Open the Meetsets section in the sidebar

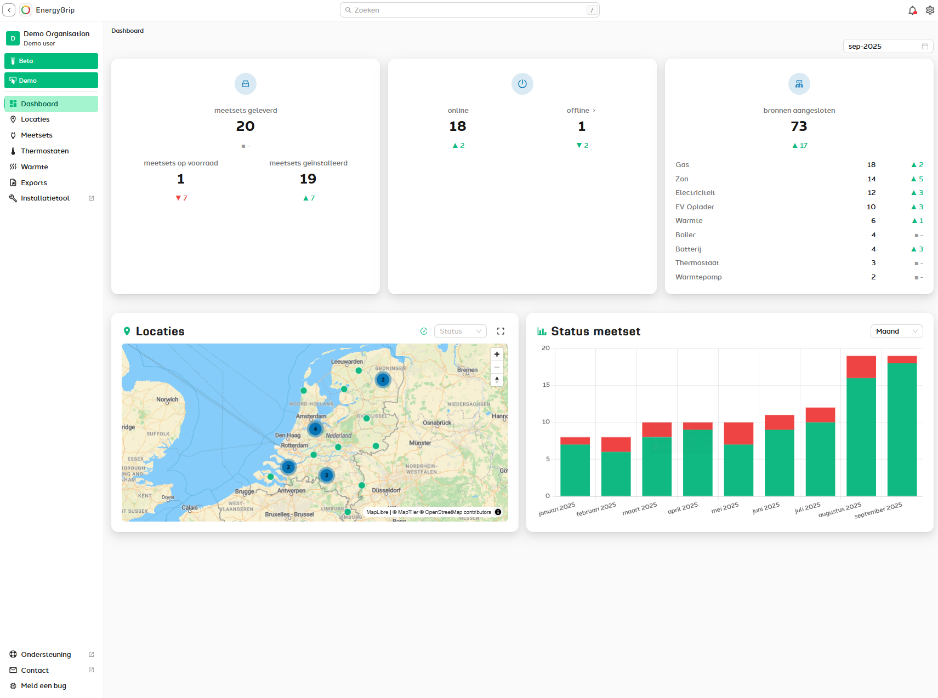point(37,135)
